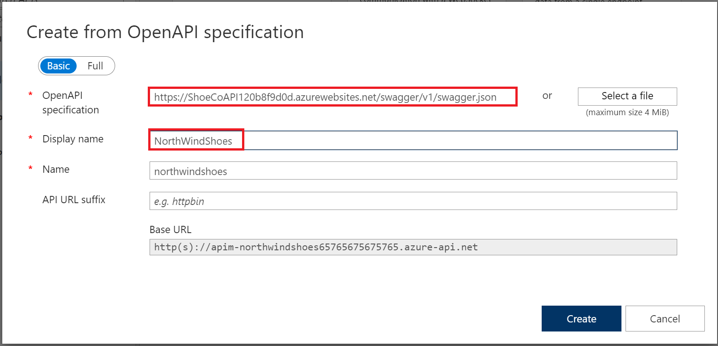Select the maximum size 4 MiB note
This screenshot has width=718, height=346.
[627, 112]
